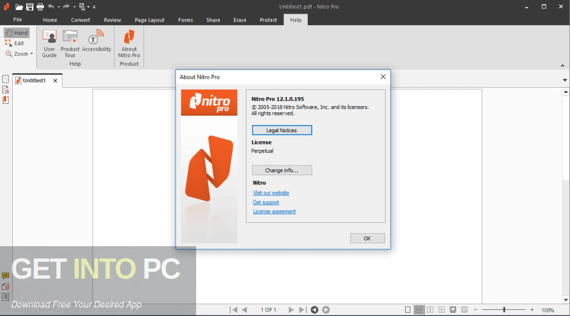This screenshot has height=316, width=570.
Task: Save the document using floppy disk icon
Action: click(30, 7)
